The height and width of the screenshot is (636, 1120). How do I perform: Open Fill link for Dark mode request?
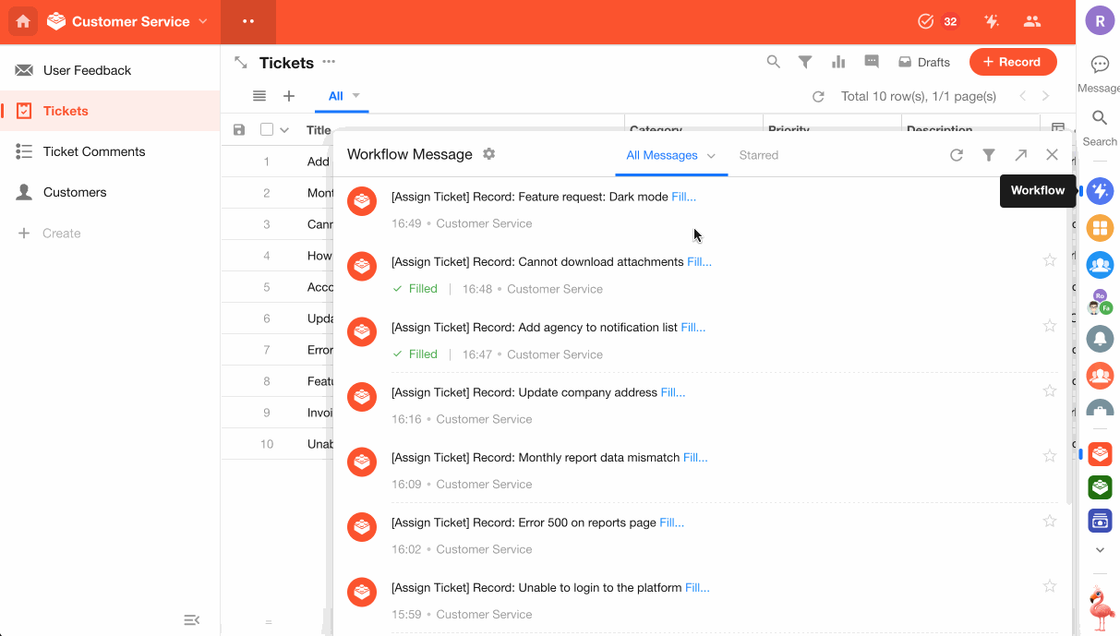pyautogui.click(x=683, y=197)
